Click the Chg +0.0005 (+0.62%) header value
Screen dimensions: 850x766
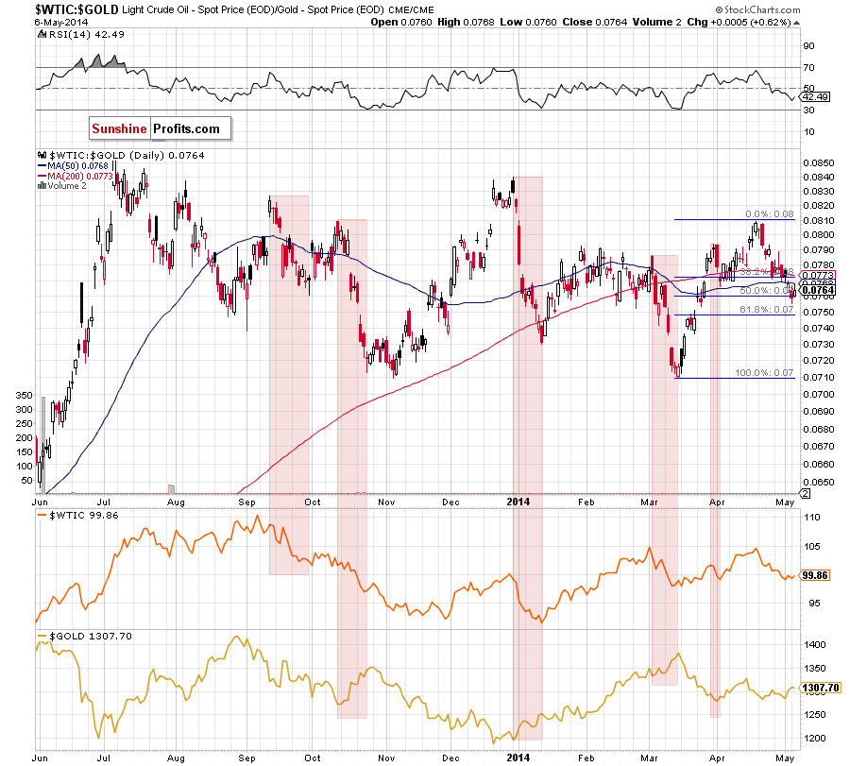tap(743, 23)
